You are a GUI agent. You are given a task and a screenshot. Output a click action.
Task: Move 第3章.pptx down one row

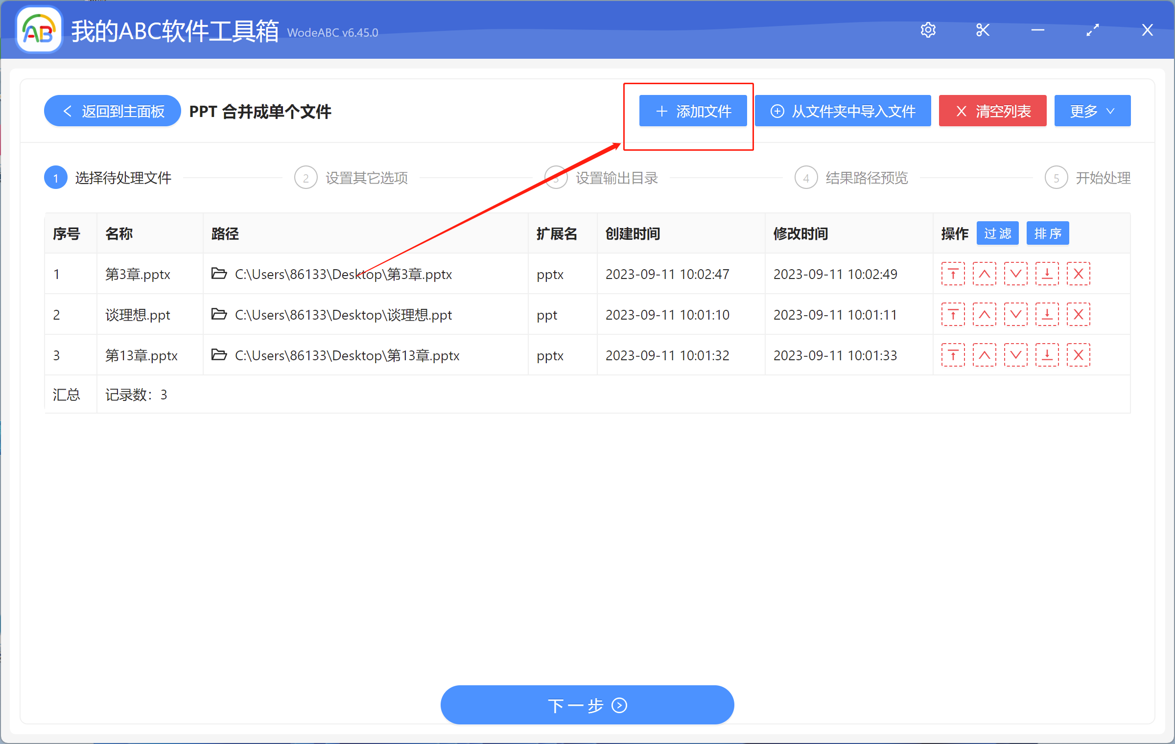point(1015,274)
